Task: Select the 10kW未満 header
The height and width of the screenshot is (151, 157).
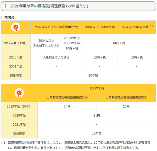Action: coord(97,89)
